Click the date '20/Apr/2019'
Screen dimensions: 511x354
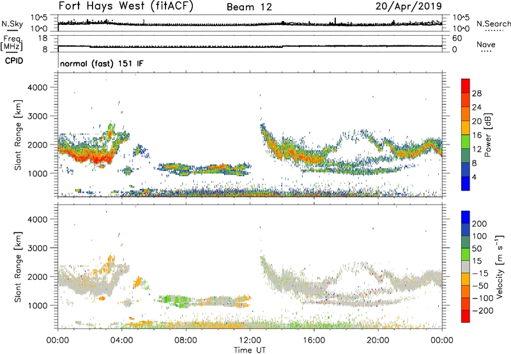409,6
